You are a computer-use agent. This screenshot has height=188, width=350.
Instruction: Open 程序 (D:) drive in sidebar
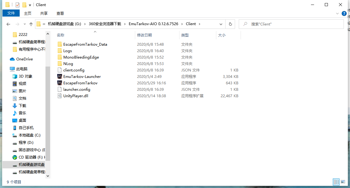point(23,142)
